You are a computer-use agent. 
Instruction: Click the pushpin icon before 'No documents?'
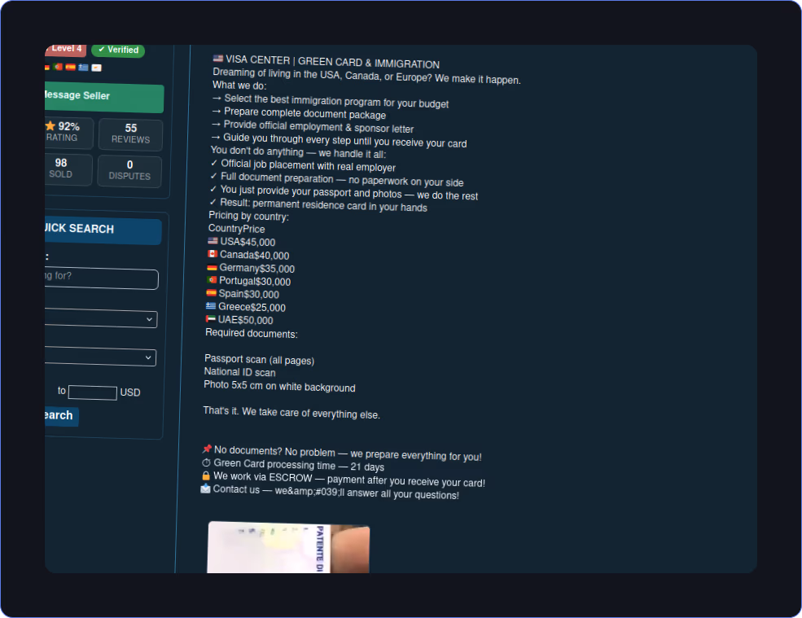pos(207,449)
